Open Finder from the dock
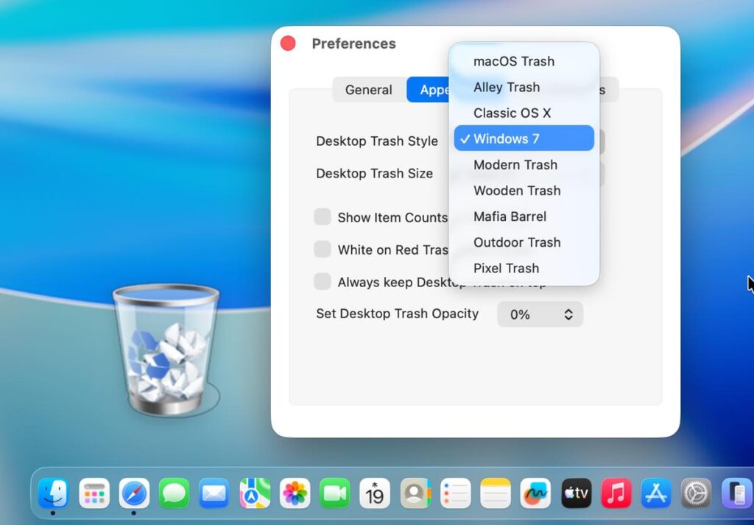The image size is (754, 525). (x=54, y=493)
